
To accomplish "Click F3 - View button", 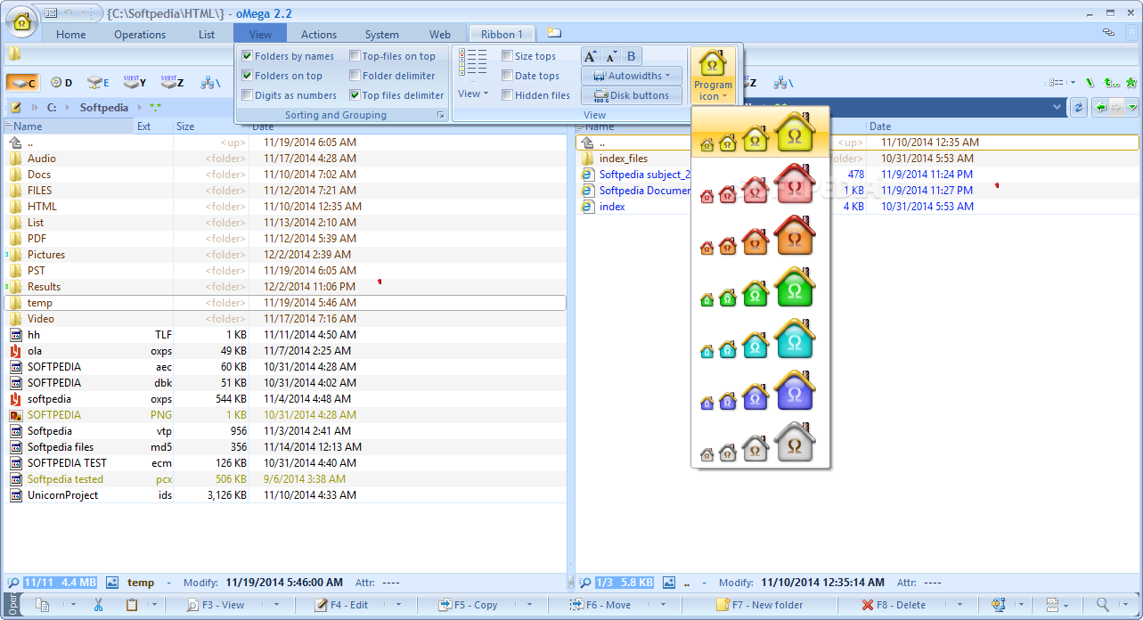I will (215, 605).
